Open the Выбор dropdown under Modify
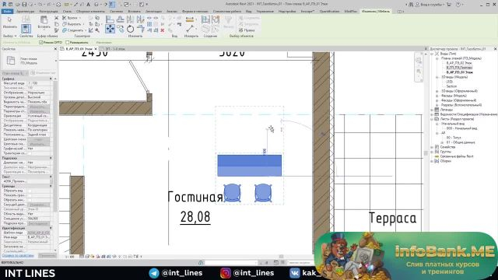The width and height of the screenshot is (498, 280). point(10,37)
